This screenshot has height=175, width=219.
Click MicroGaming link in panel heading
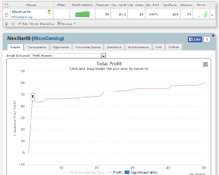click(x=48, y=38)
